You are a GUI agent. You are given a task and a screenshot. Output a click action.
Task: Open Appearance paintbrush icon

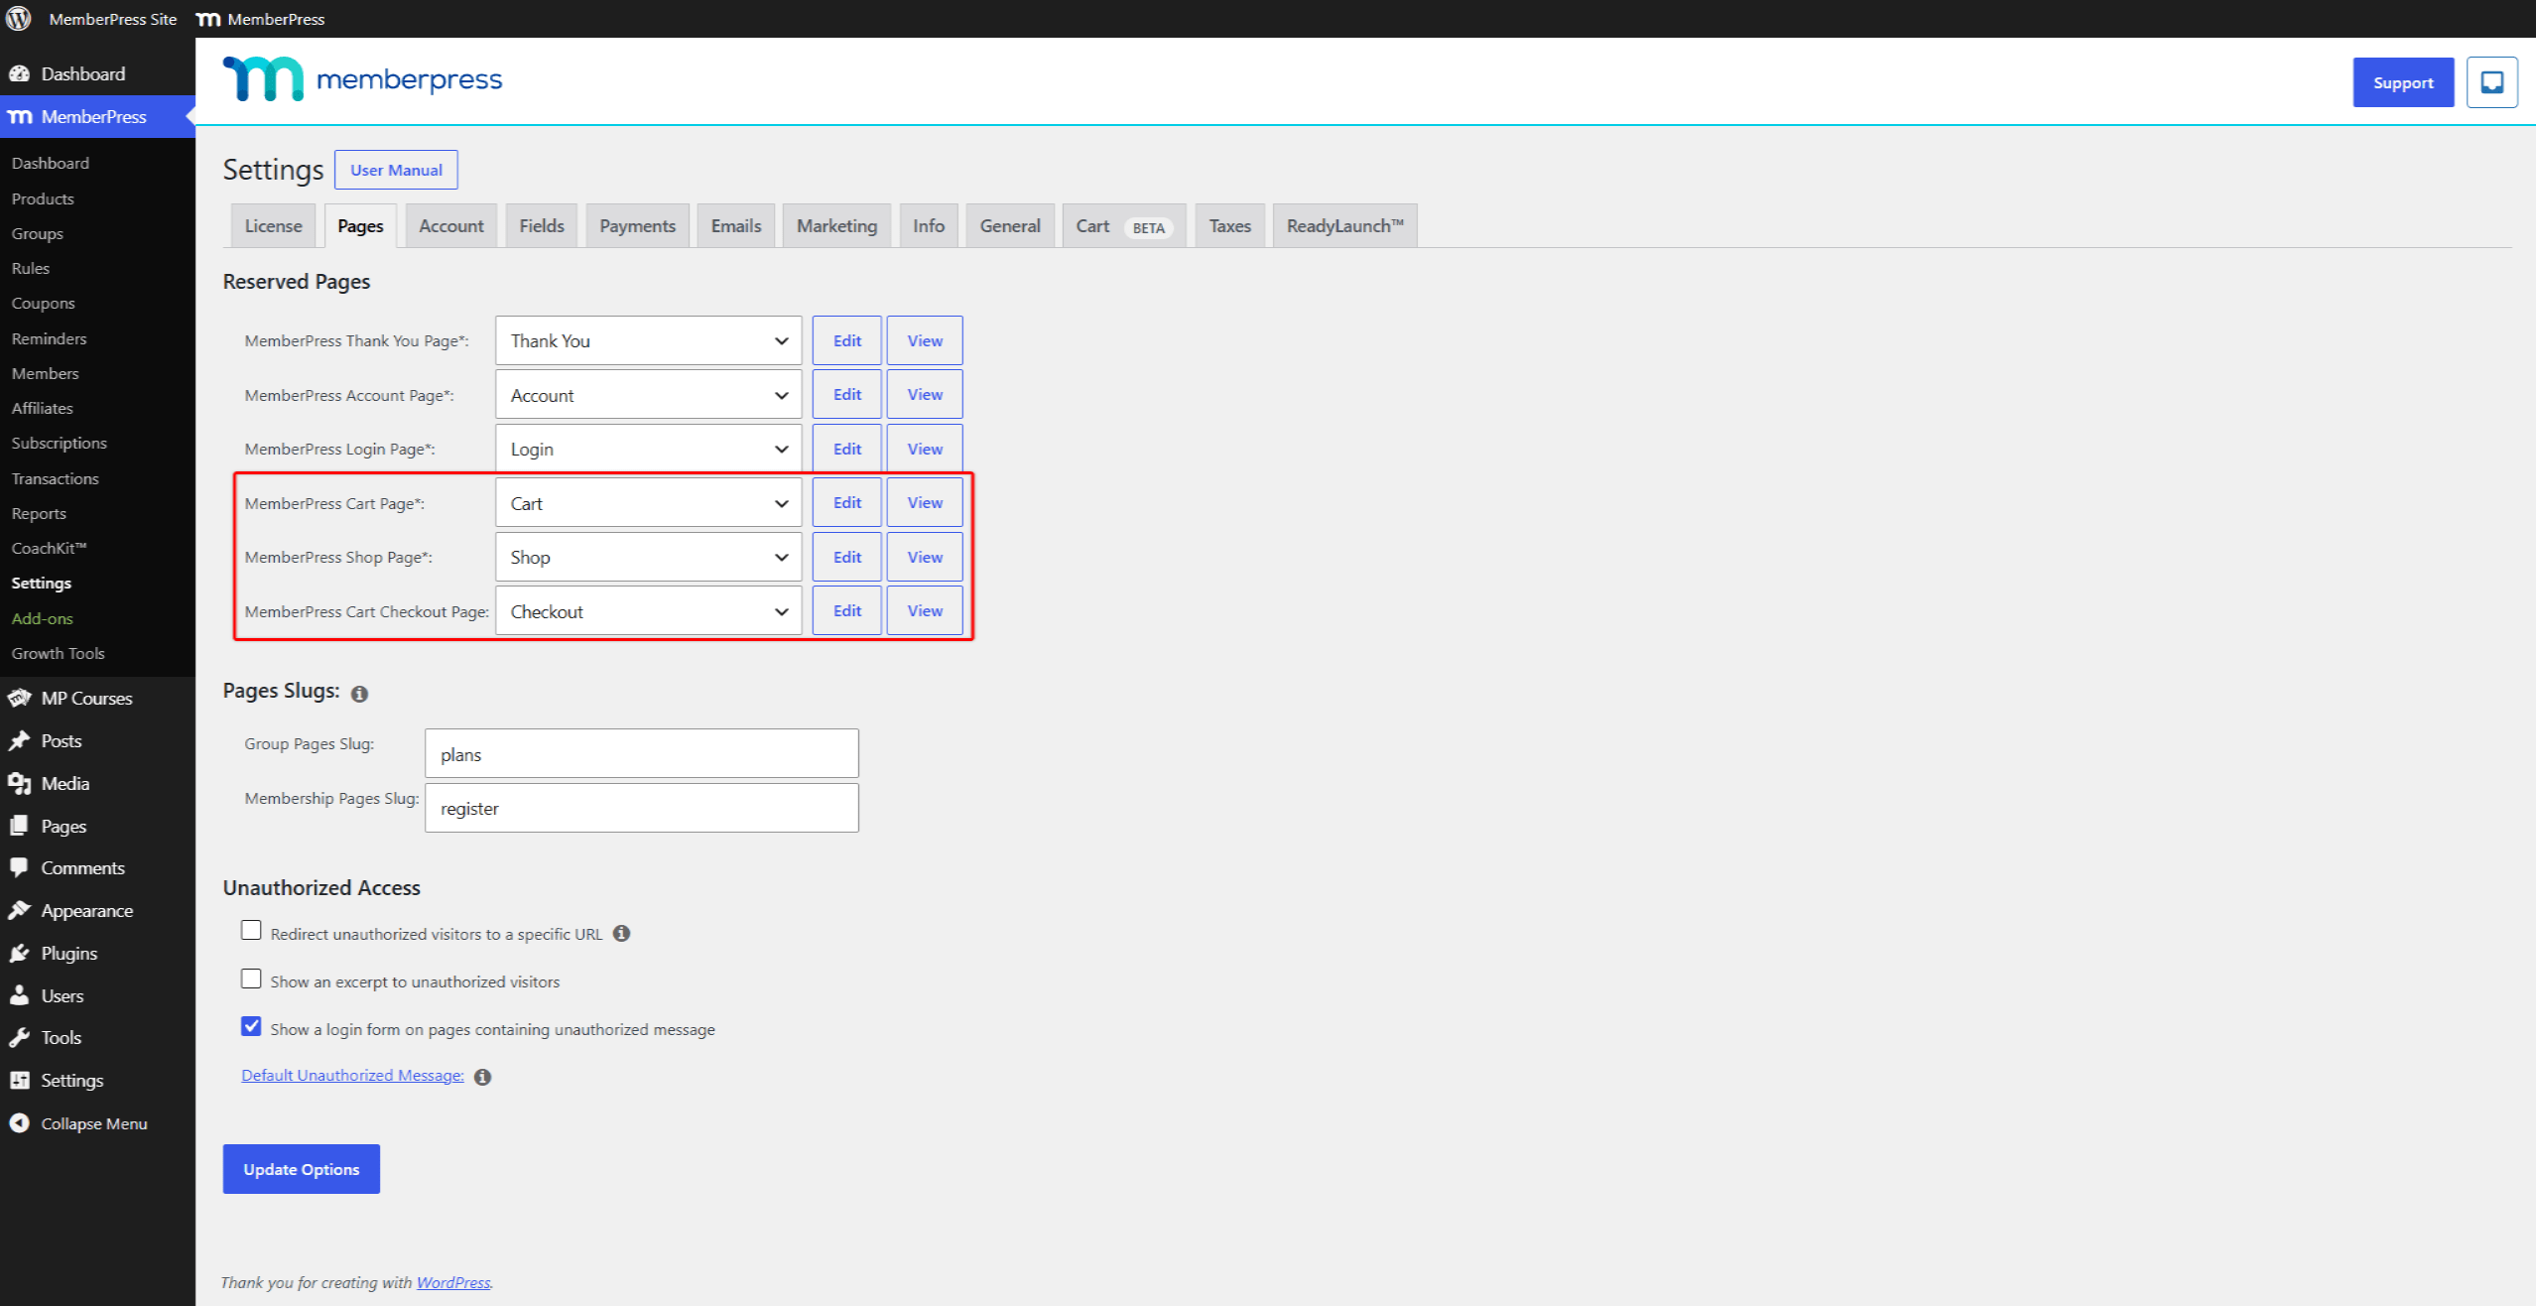[x=19, y=910]
